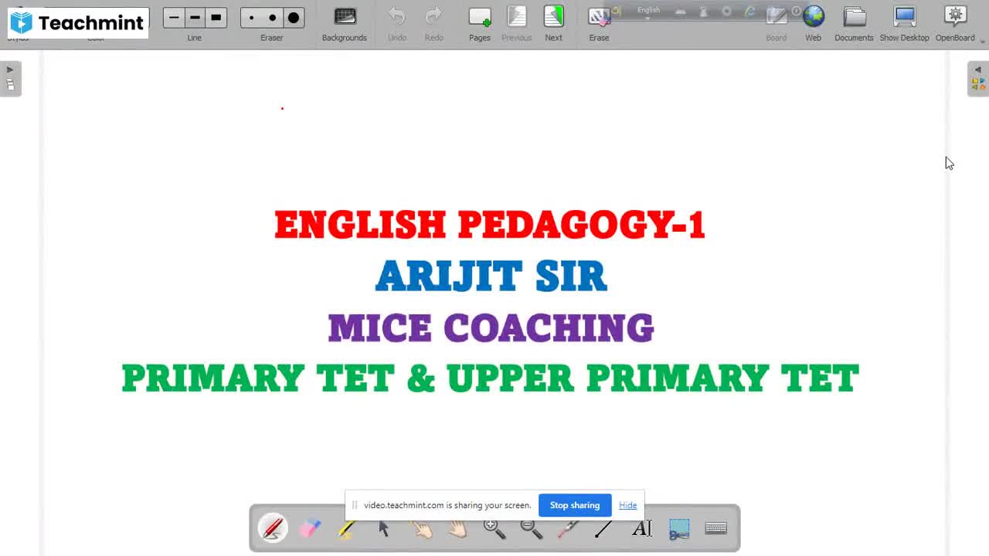This screenshot has height=556, width=989.
Task: Select the Laser pointer tool
Action: [x=568, y=528]
